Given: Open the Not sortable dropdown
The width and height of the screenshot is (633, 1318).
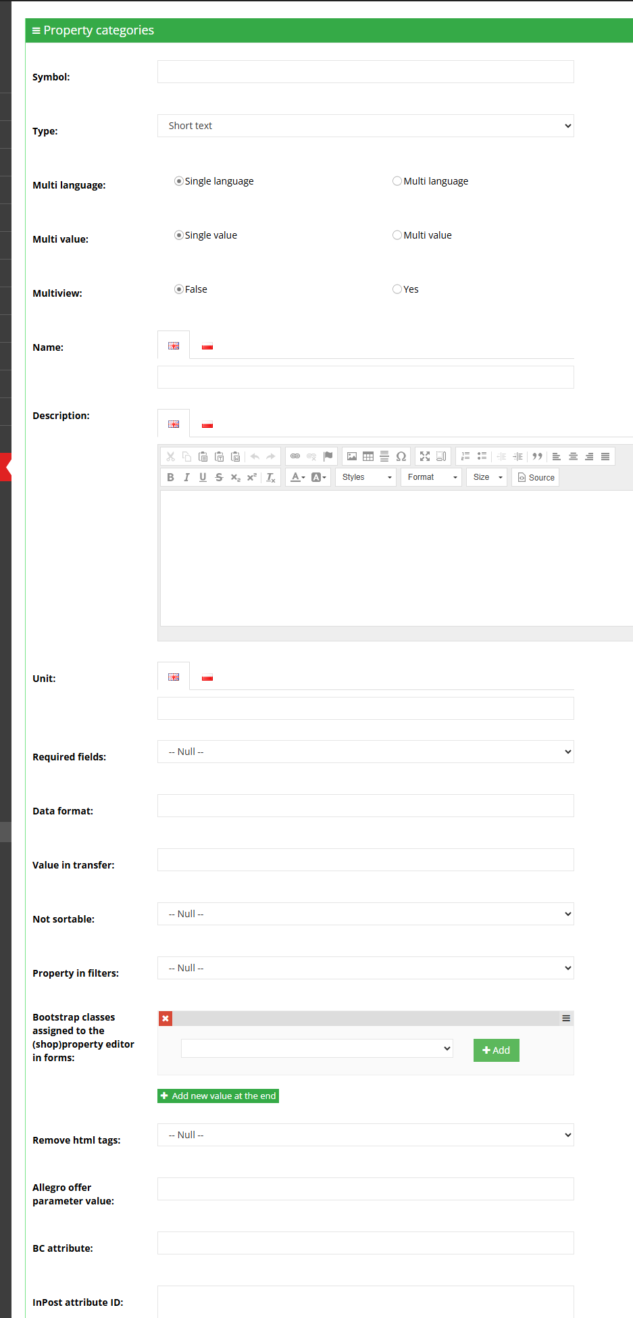Looking at the screenshot, I should (x=365, y=914).
